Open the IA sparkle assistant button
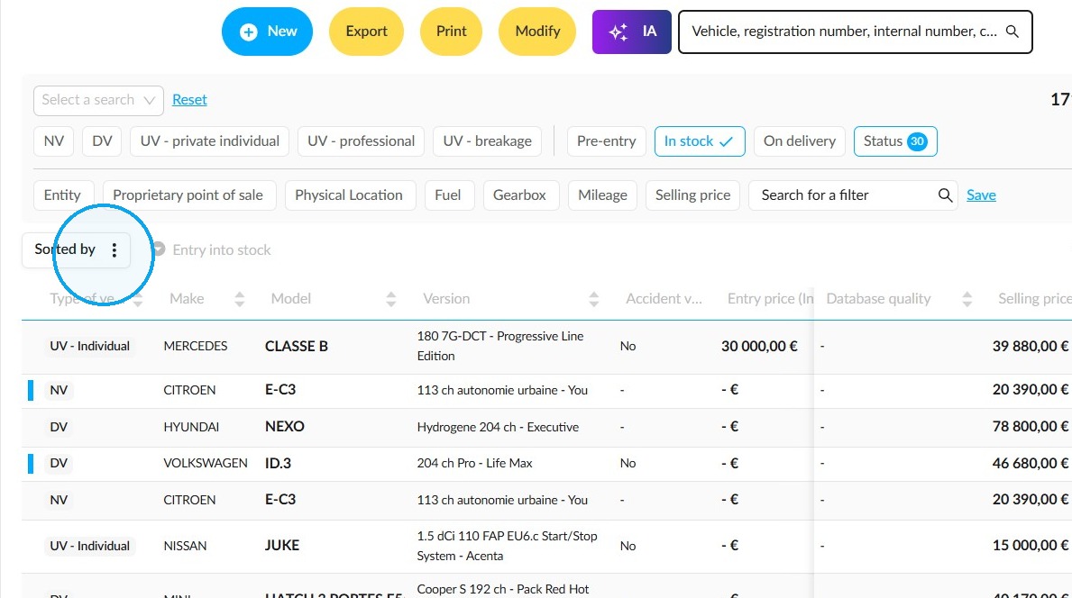1072x598 pixels. (632, 32)
